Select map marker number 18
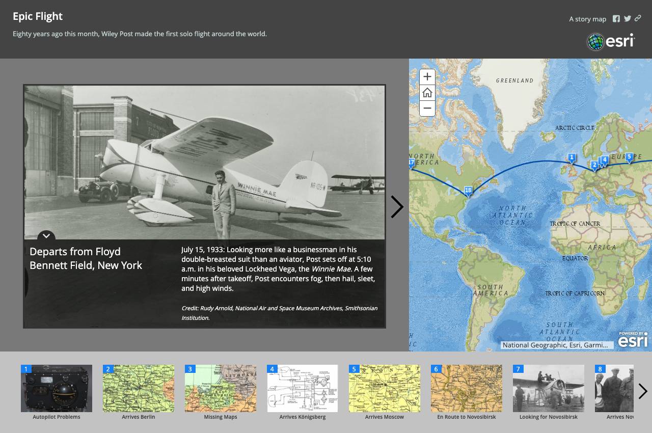This screenshot has width=652, height=433. (x=468, y=192)
